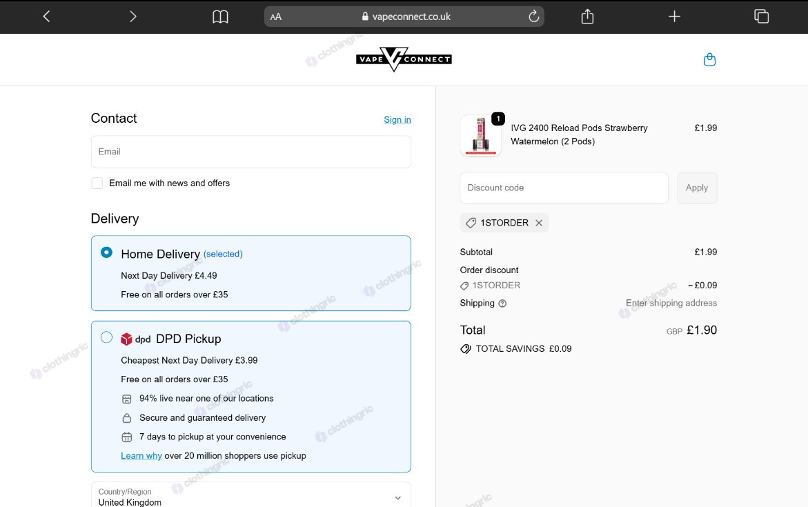Remove the 1STORDER discount code tag

(539, 223)
